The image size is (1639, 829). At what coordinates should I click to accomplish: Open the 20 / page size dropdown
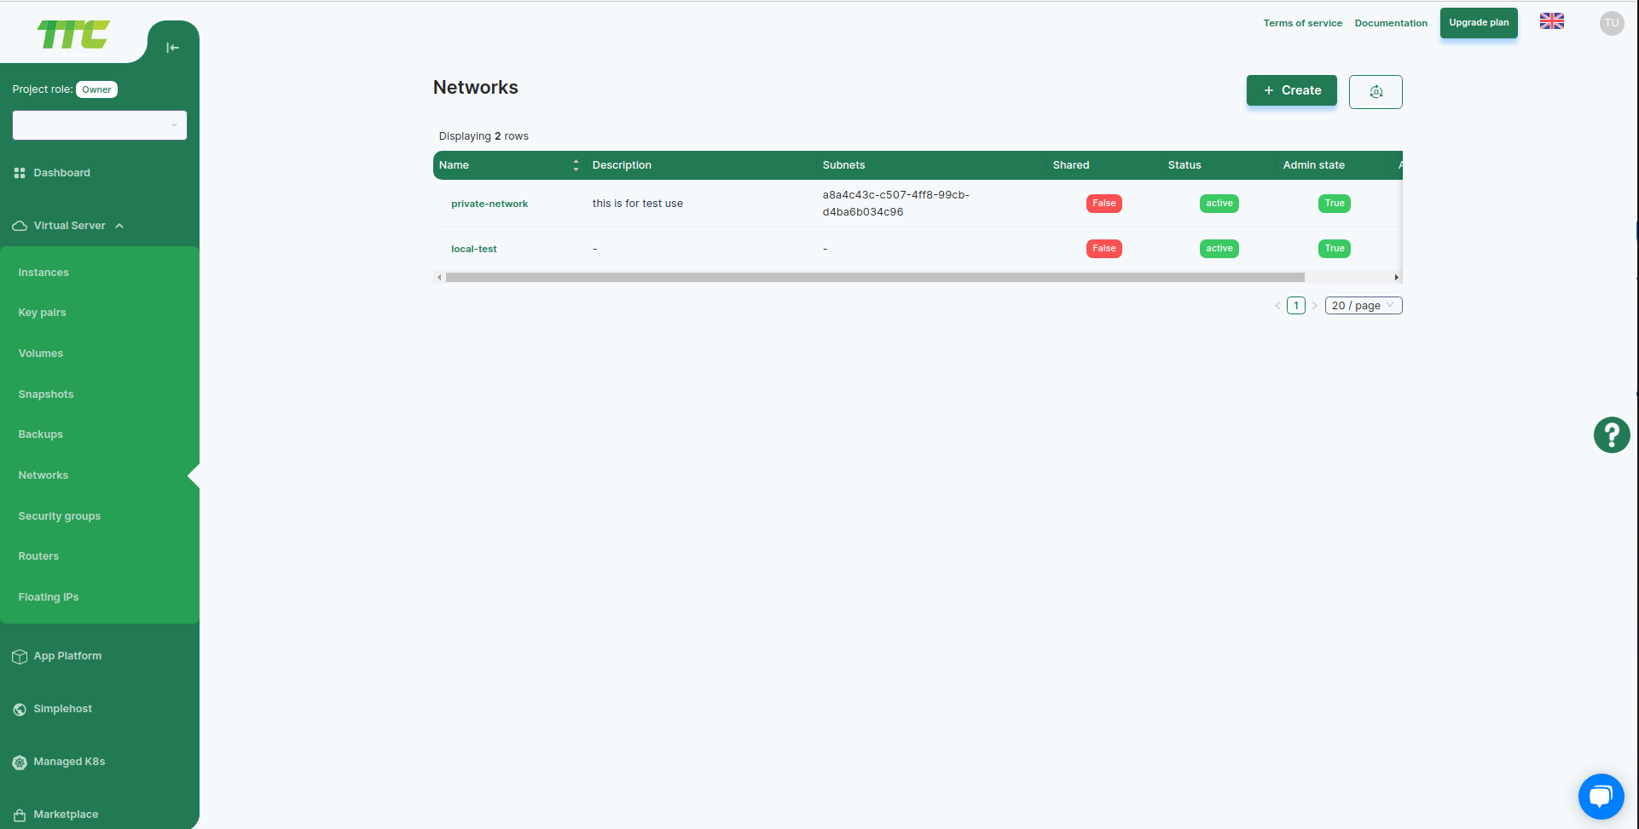pos(1364,306)
